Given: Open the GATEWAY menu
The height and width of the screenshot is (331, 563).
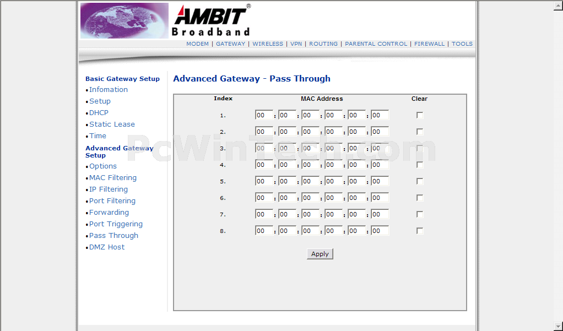Looking at the screenshot, I should [230, 44].
